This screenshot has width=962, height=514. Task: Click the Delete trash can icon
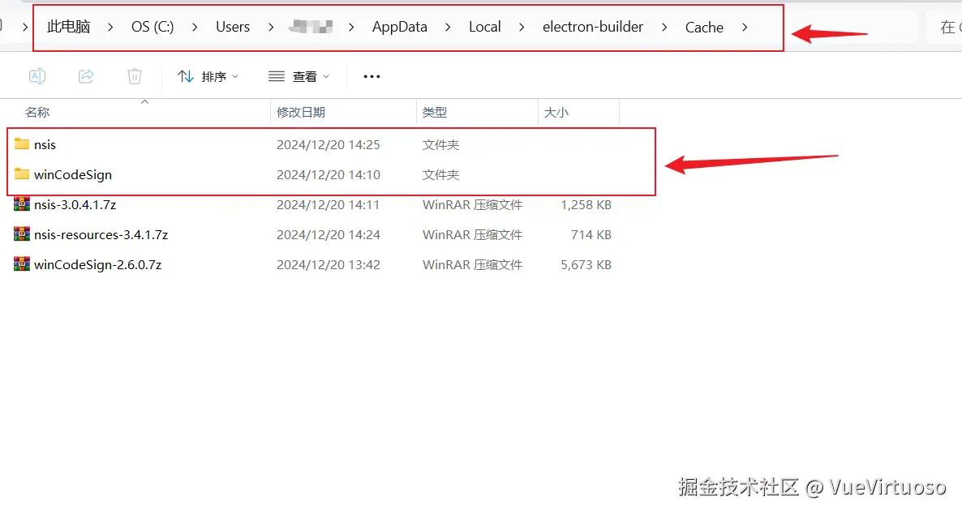(x=135, y=76)
